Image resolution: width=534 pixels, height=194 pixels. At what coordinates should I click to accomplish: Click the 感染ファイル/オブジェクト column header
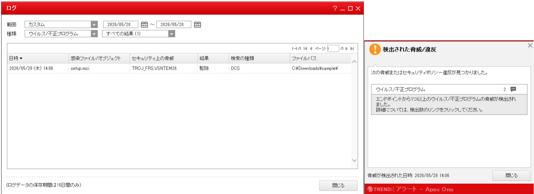tap(99, 59)
